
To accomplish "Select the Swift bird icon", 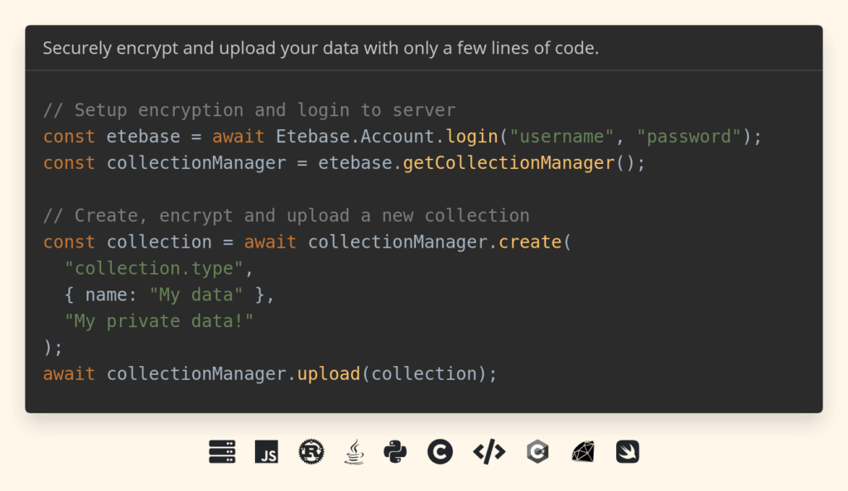I will click(628, 451).
